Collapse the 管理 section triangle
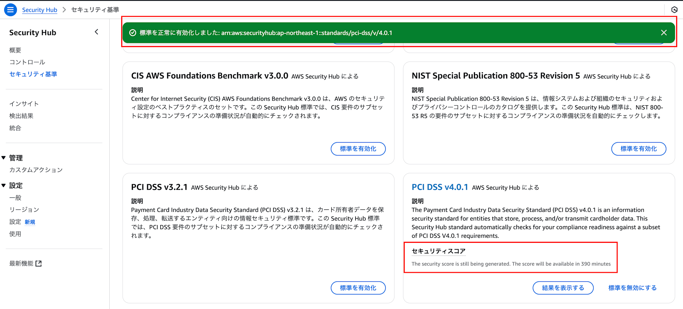 click(3, 158)
